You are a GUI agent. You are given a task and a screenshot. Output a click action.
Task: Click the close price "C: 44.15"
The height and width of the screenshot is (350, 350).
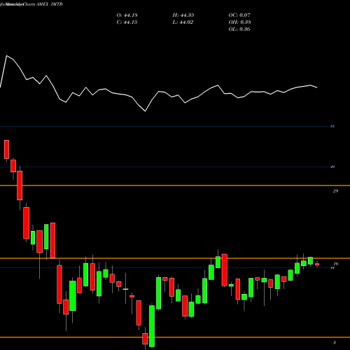point(127,22)
